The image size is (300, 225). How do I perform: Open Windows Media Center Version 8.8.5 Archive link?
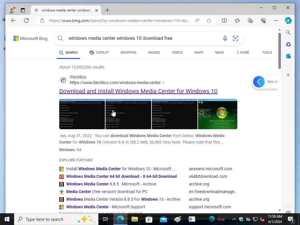tap(123, 199)
